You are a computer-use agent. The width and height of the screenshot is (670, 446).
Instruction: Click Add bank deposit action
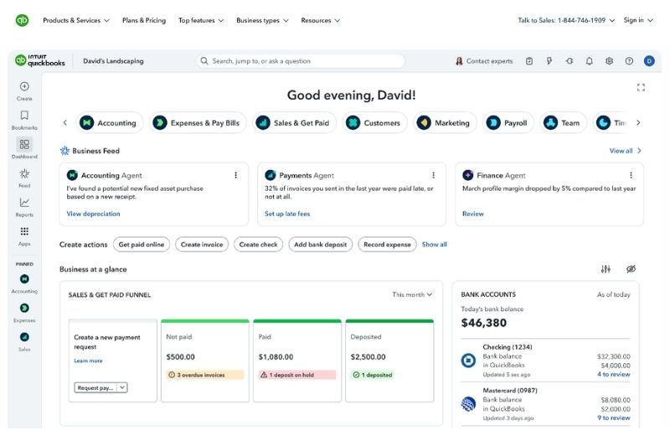coord(321,244)
